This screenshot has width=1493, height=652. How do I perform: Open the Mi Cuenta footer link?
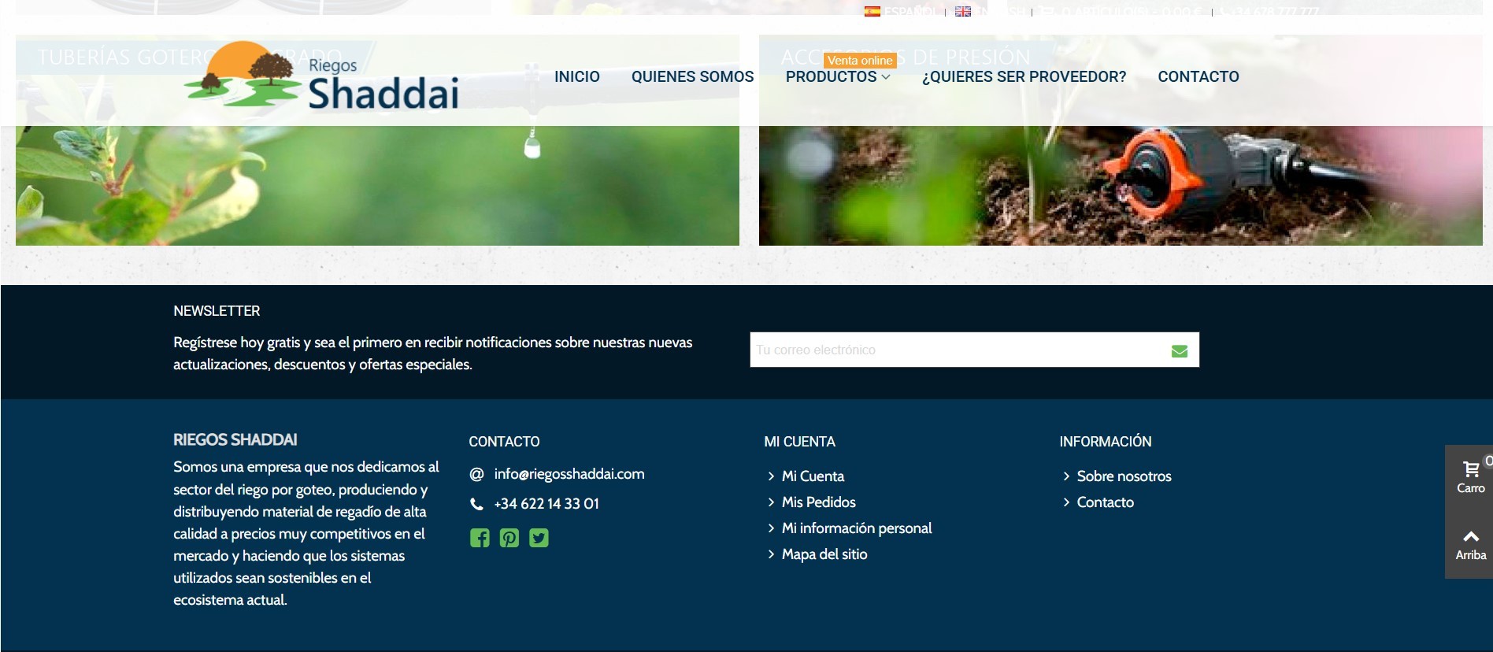tap(813, 476)
